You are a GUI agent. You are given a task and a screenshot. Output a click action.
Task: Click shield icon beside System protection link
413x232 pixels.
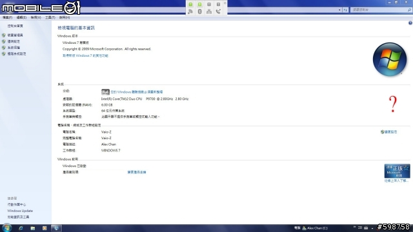(x=4, y=48)
